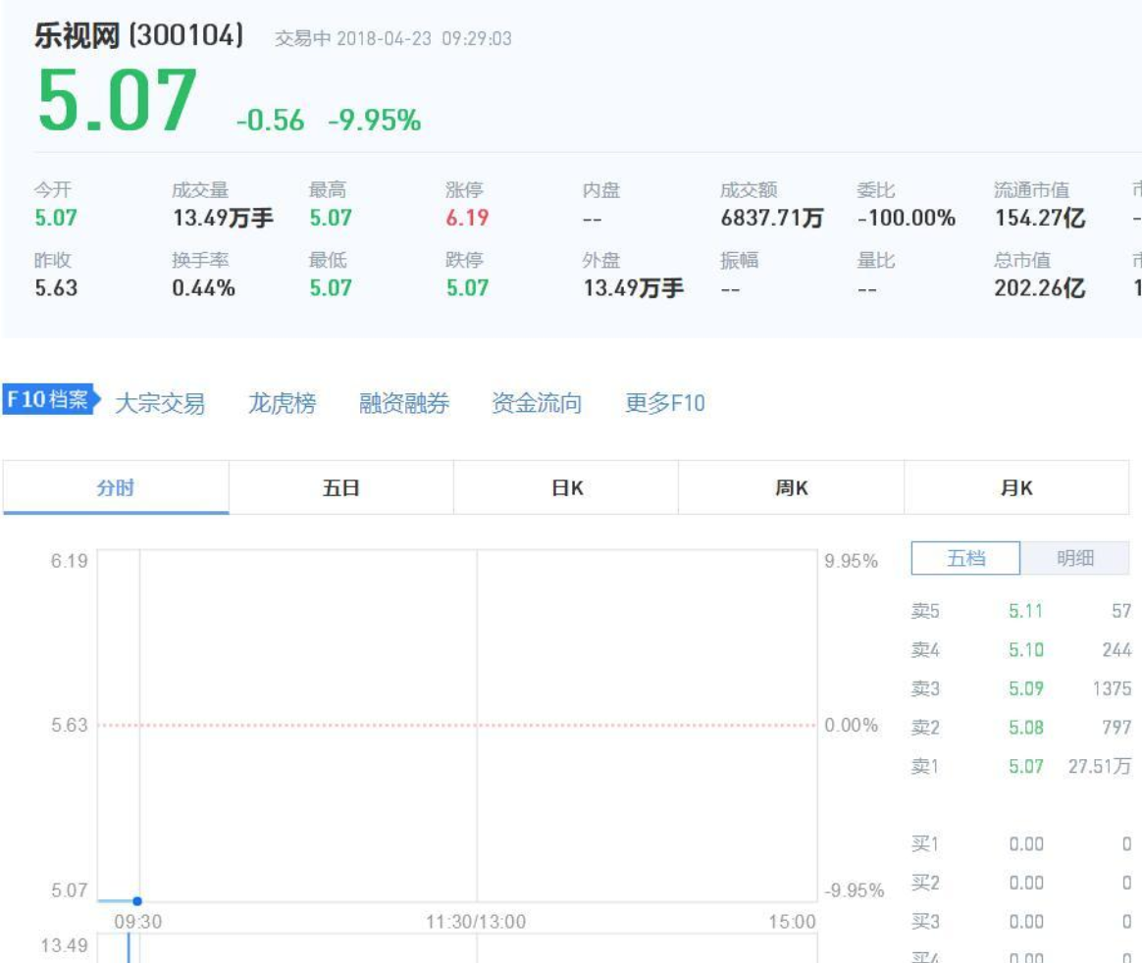1142x963 pixels.
Task: Click the 卖2 row price 5.08
Action: 1025,728
